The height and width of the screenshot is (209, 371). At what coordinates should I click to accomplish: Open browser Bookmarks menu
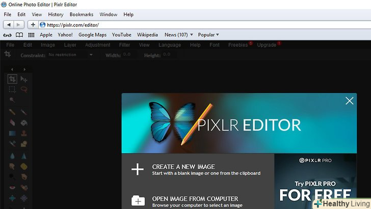click(82, 14)
